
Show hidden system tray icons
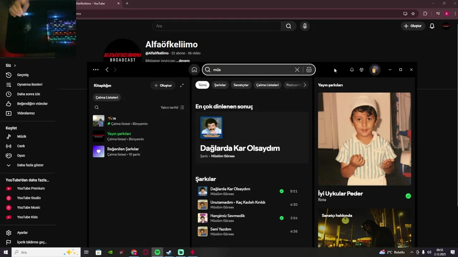(411, 252)
